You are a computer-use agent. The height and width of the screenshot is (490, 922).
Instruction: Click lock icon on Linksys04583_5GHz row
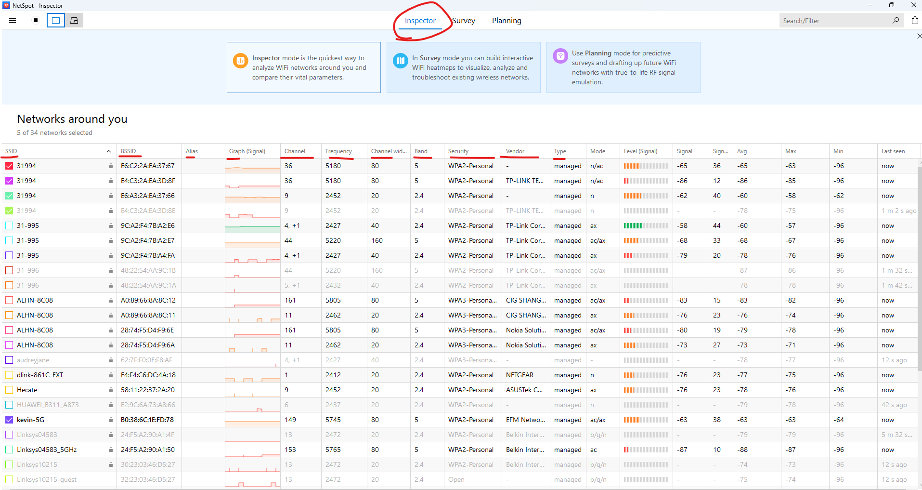(x=111, y=450)
